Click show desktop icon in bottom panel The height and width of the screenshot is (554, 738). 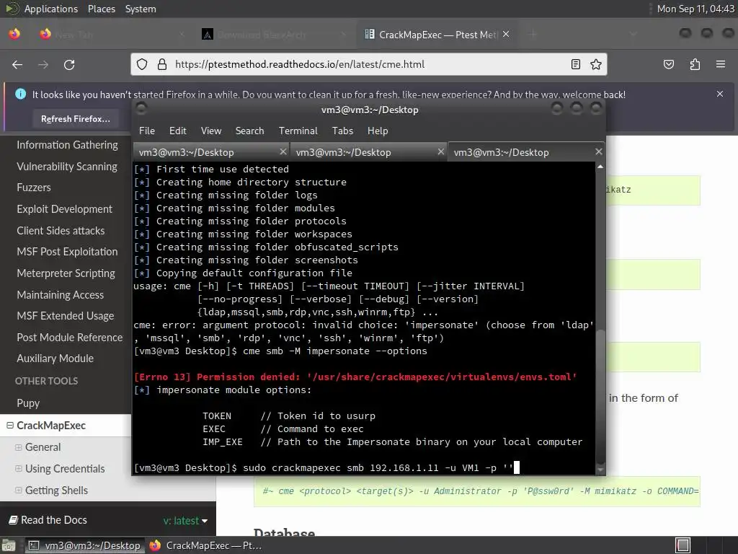[x=9, y=545]
